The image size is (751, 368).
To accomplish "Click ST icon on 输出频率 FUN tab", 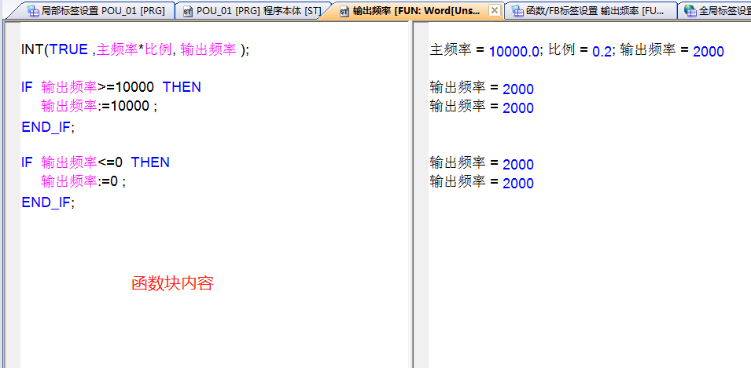I will click(x=344, y=11).
